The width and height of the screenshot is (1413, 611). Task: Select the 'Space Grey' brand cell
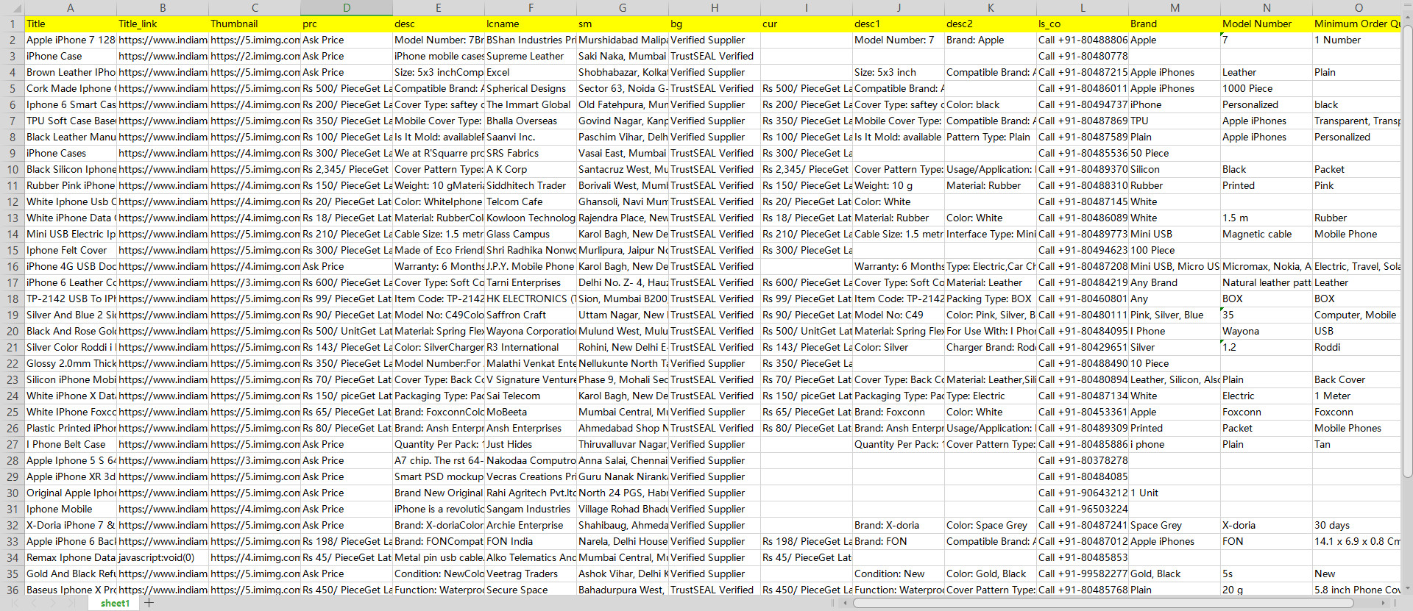[1175, 526]
